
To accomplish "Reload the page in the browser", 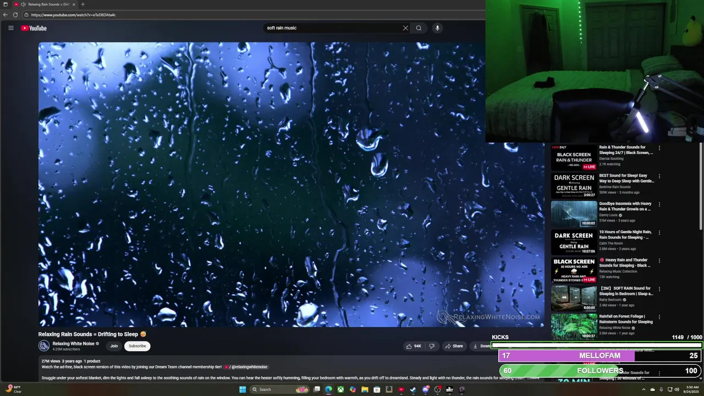I will [x=15, y=15].
